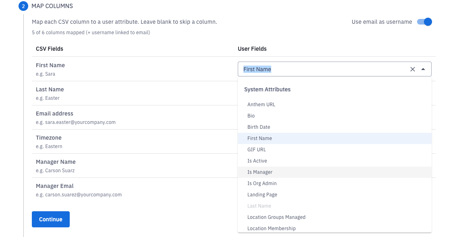Image resolution: width=457 pixels, height=237 pixels.
Task: Click the disabled Last Name option
Action: pyautogui.click(x=334, y=206)
